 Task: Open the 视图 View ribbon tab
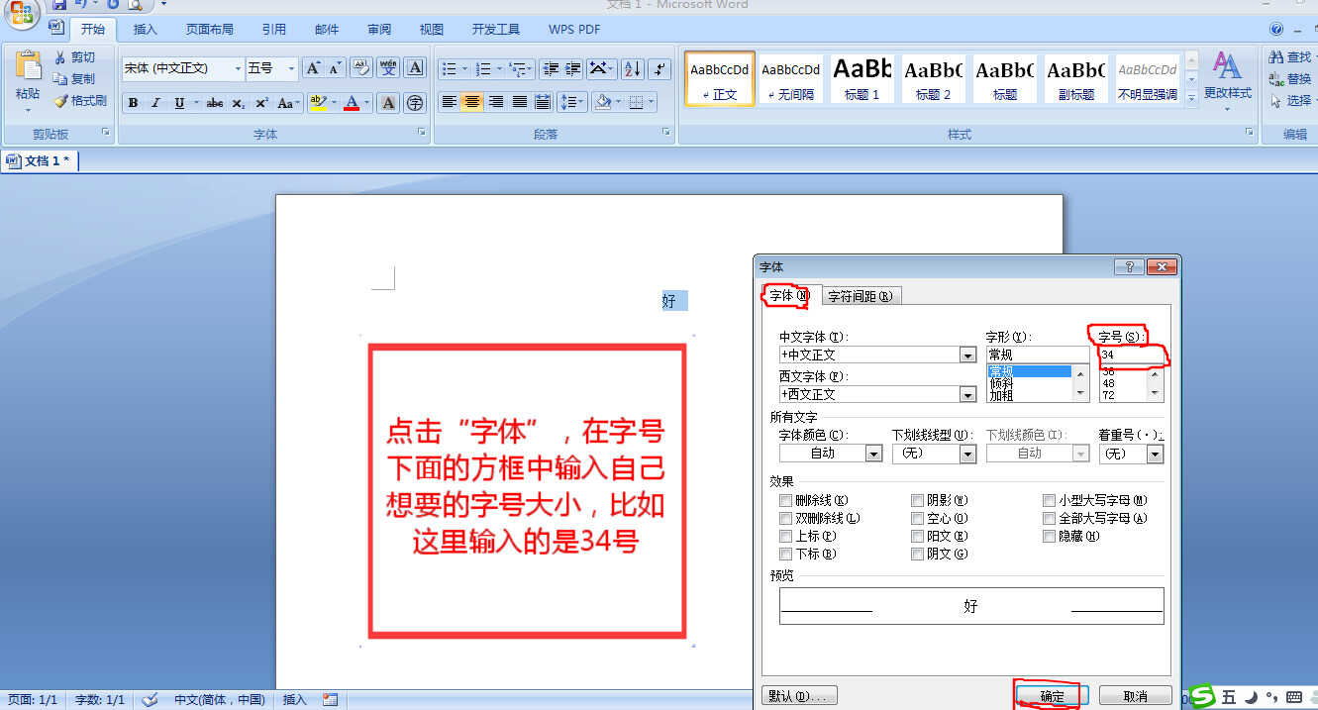tap(432, 30)
